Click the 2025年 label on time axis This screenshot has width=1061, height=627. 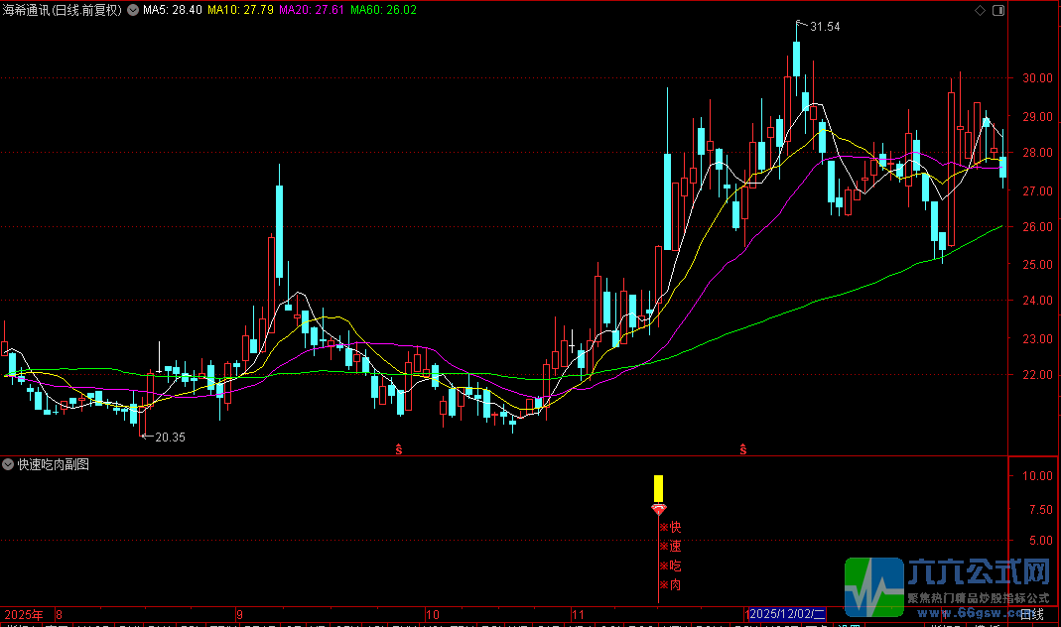24,615
